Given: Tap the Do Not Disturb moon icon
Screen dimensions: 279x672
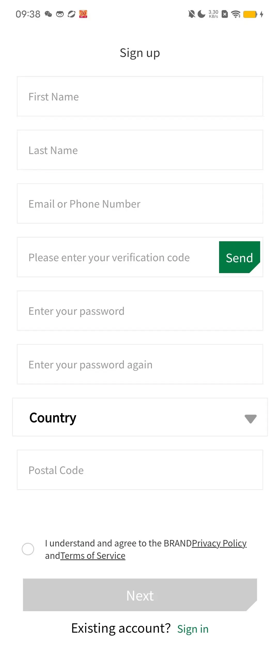Looking at the screenshot, I should tap(201, 14).
